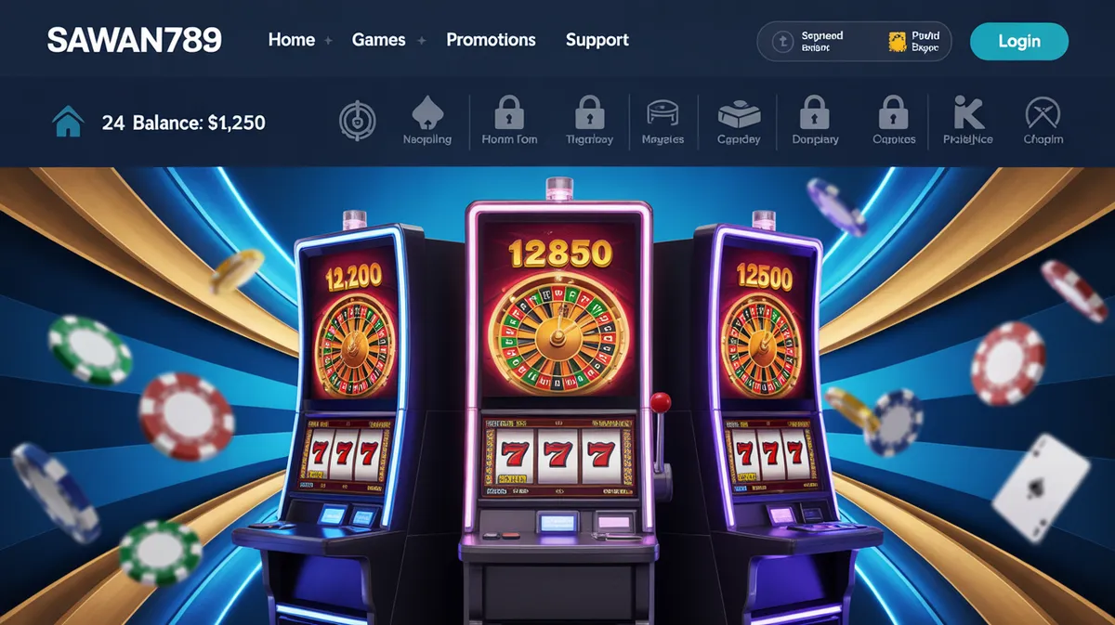The image size is (1115, 625).
Task: Select the left slot machine showing 12,200
Action: point(348,418)
